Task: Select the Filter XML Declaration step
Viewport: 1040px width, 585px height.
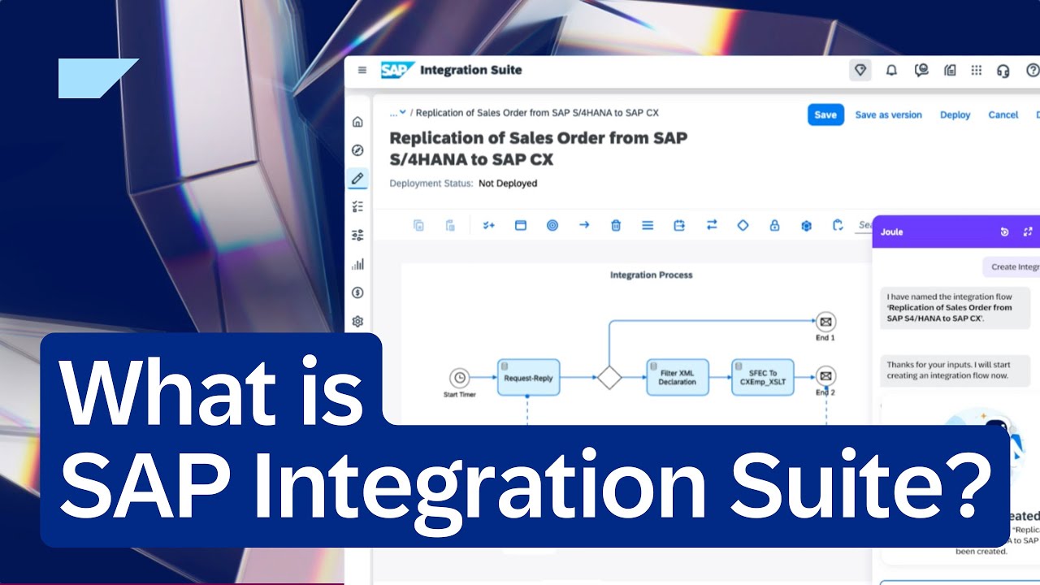Action: [678, 377]
